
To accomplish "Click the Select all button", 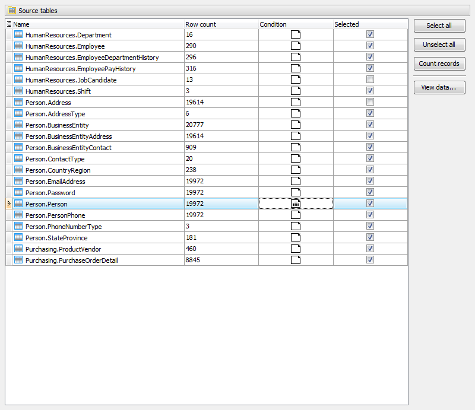I will [x=439, y=26].
